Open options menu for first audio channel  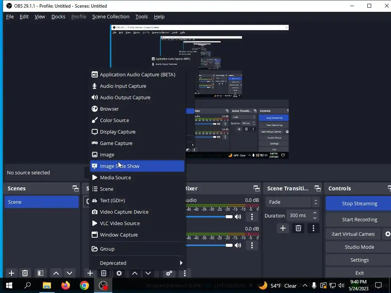[252, 217]
